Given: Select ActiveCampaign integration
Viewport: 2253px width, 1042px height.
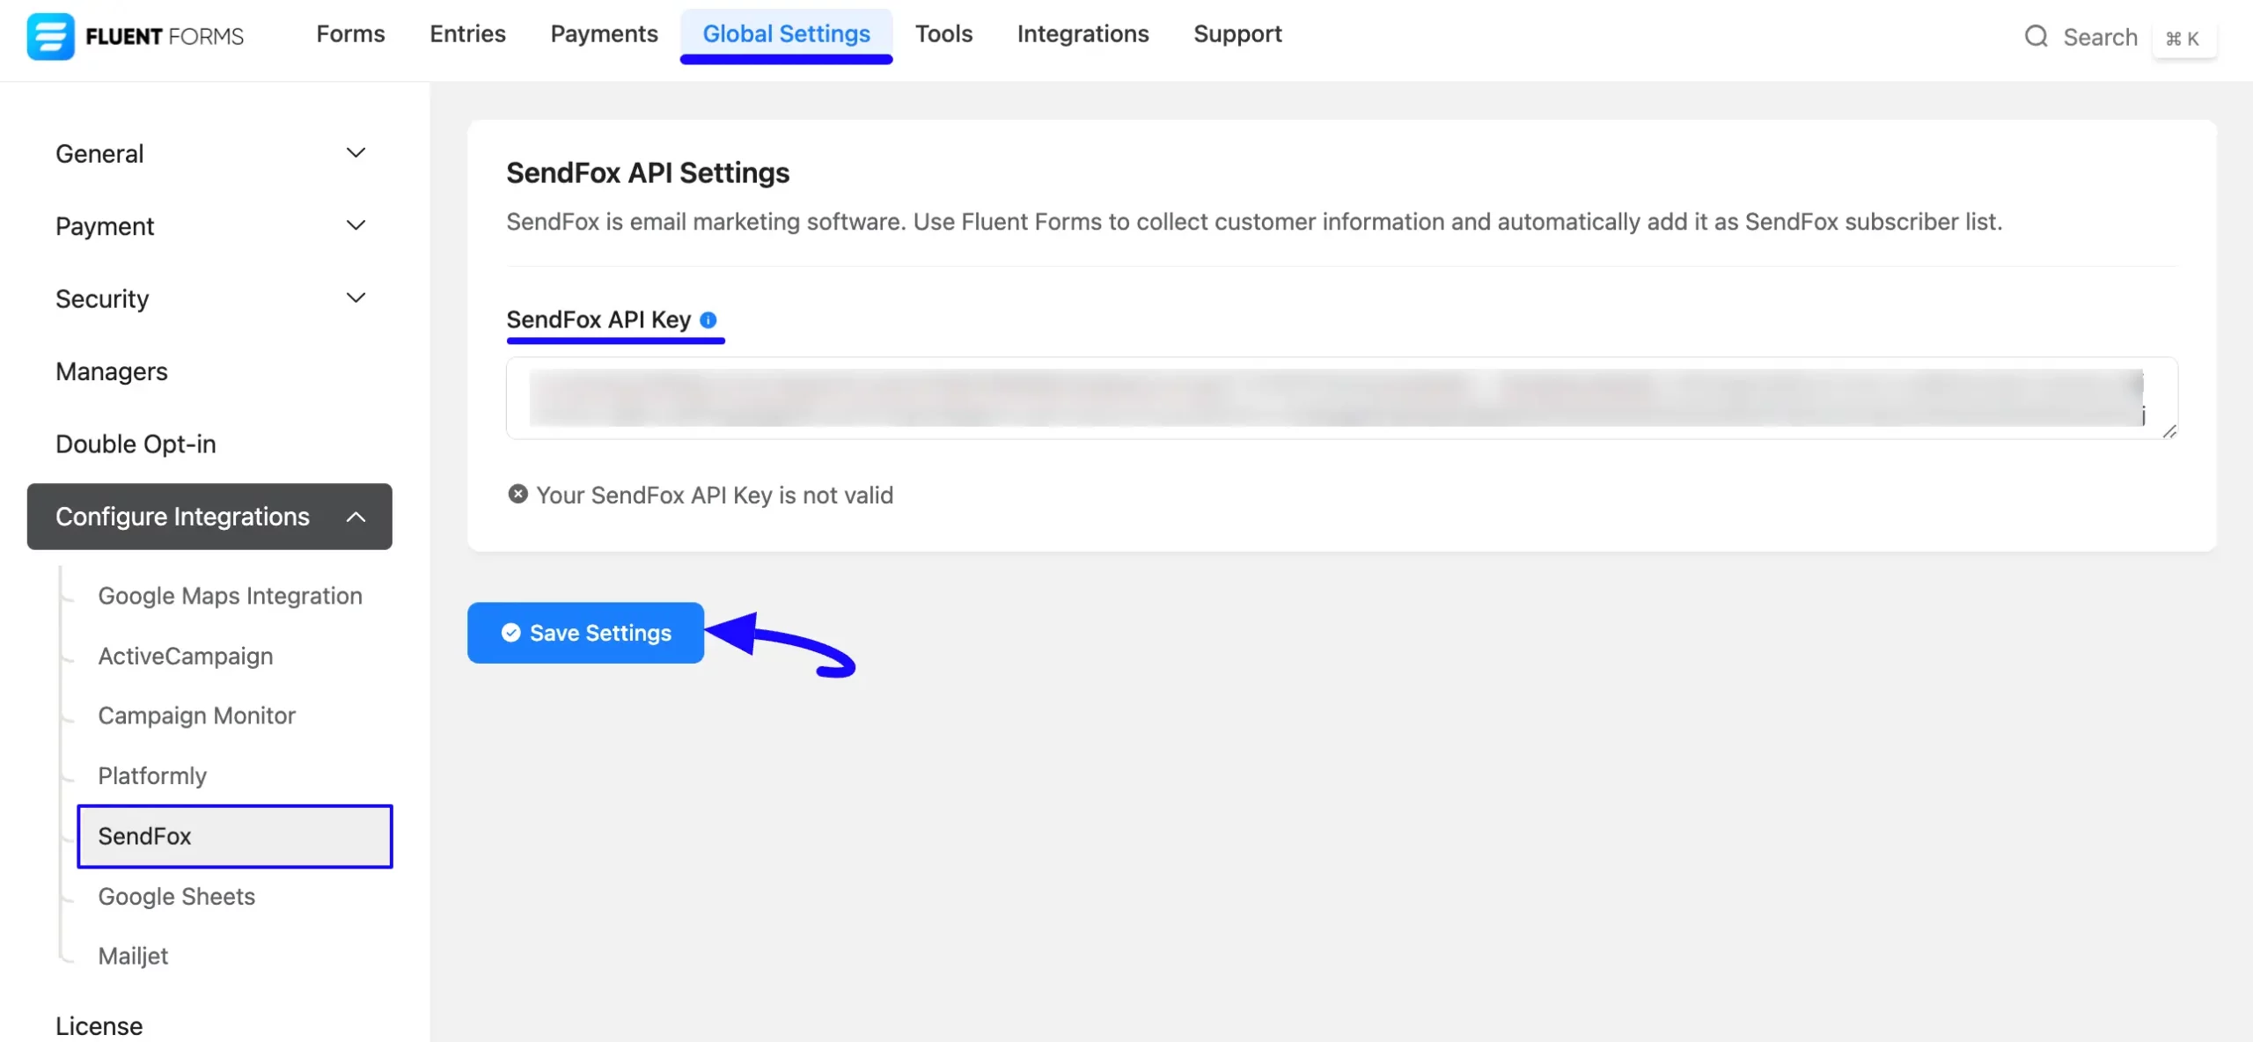Looking at the screenshot, I should click(185, 657).
